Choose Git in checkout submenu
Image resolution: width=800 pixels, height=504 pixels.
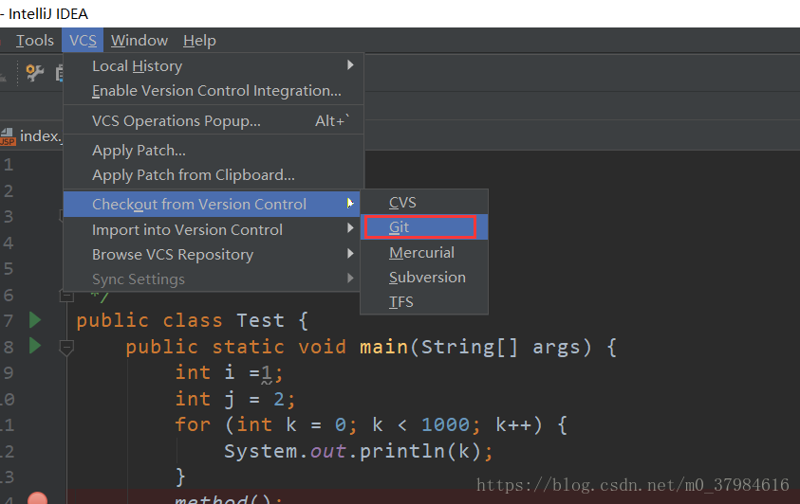[424, 227]
